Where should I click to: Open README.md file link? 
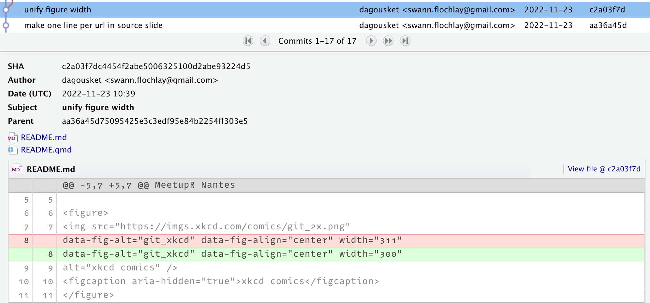[x=44, y=137]
